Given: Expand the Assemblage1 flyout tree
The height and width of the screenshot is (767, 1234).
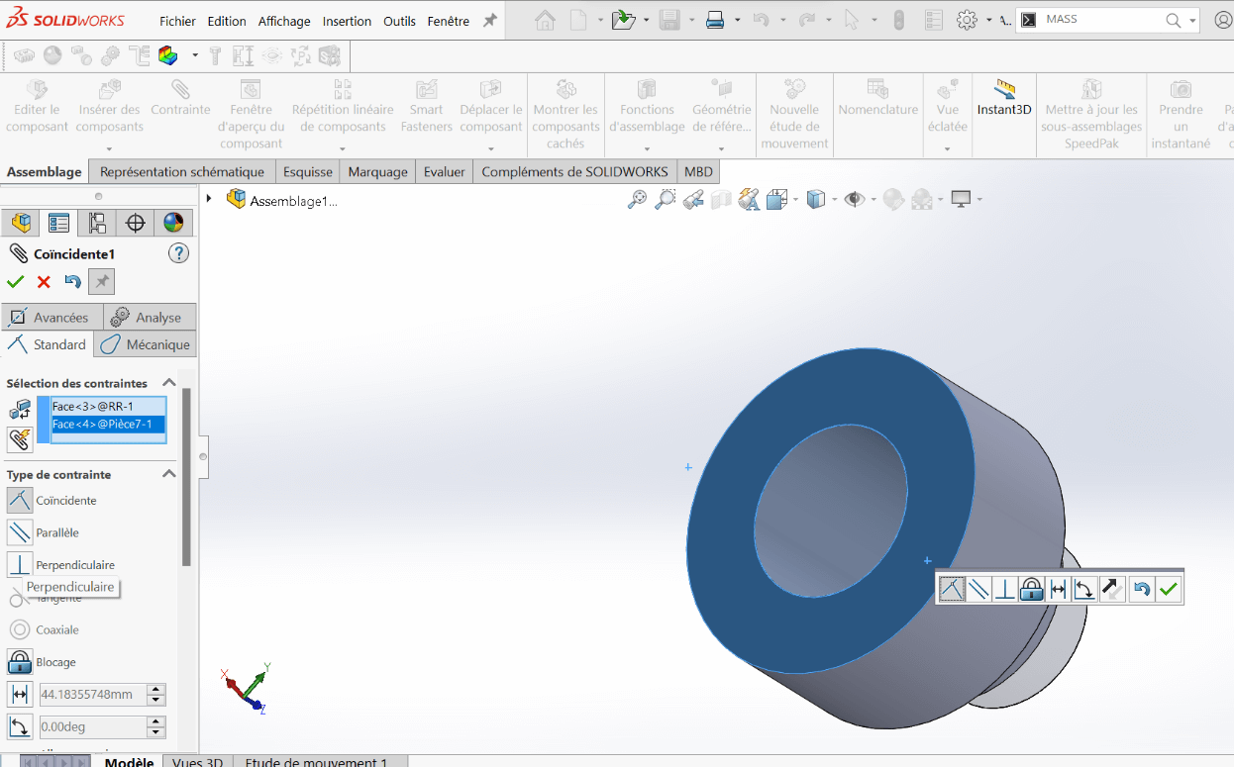Looking at the screenshot, I should pyautogui.click(x=209, y=199).
